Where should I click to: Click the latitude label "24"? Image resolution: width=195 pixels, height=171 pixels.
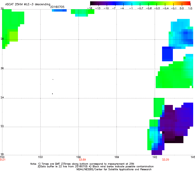[2, 98]
